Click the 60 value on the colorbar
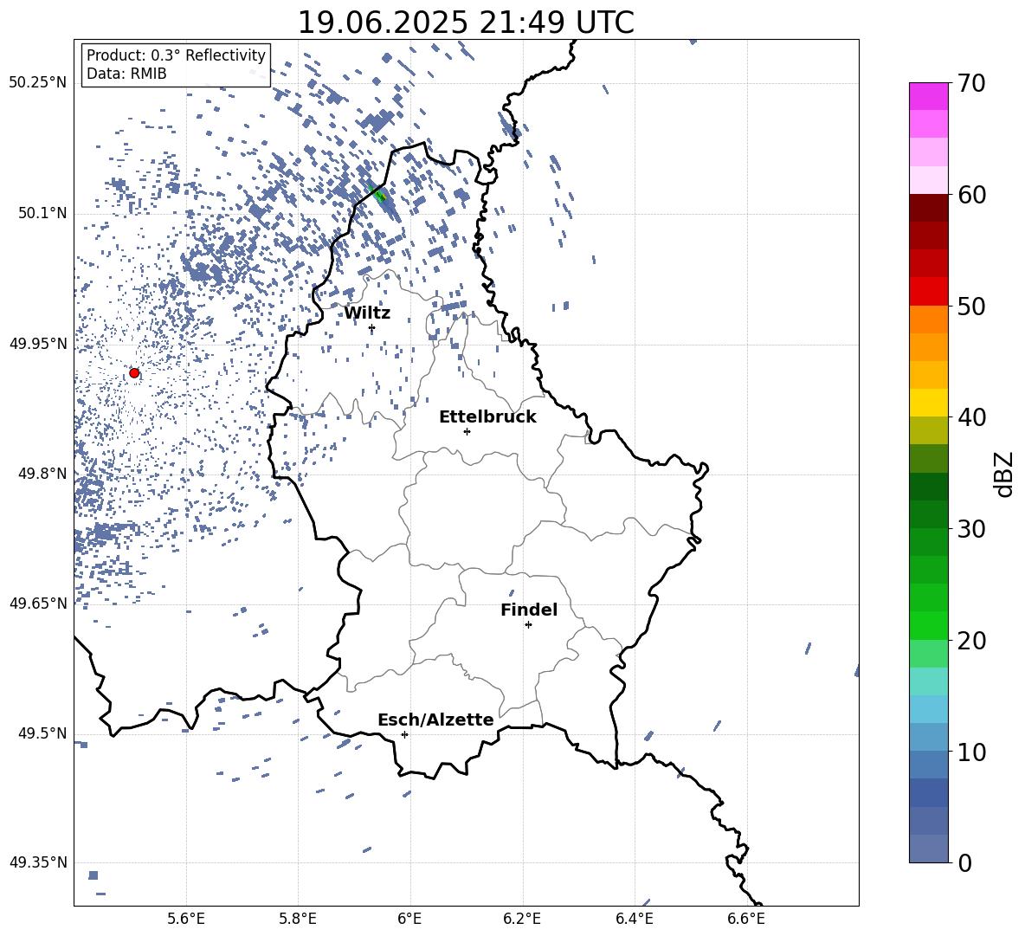 tap(971, 195)
